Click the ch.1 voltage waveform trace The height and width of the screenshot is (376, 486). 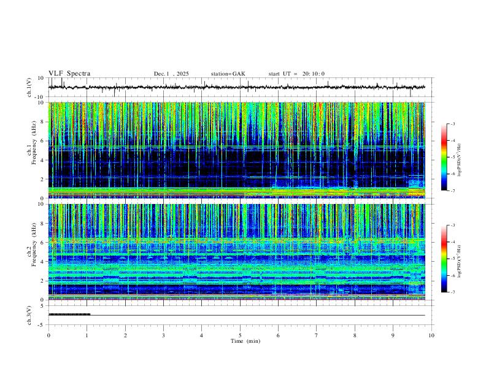pyautogui.click(x=237, y=87)
